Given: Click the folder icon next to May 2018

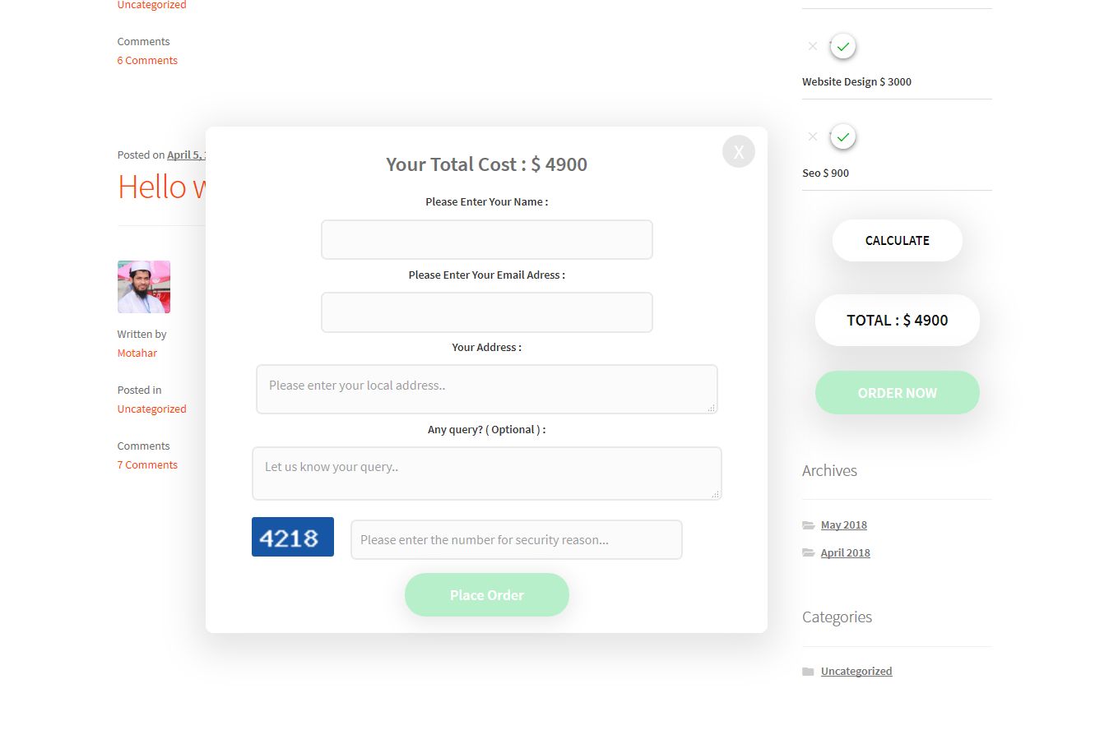Looking at the screenshot, I should [808, 525].
